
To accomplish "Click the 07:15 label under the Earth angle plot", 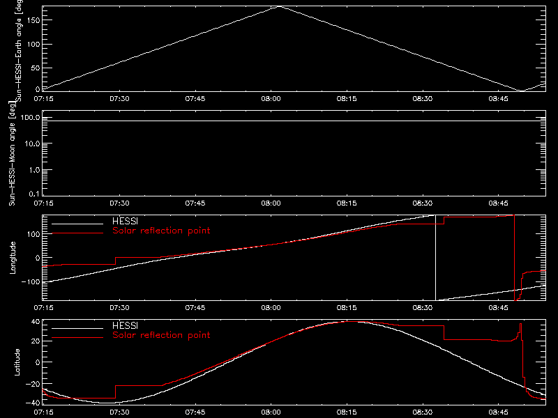I will [x=43, y=99].
